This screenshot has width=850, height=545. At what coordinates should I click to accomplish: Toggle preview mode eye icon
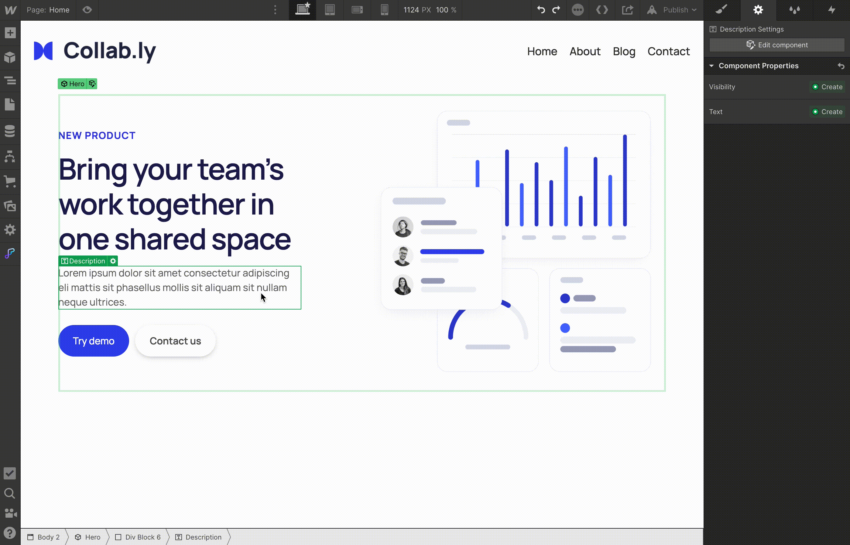click(87, 9)
